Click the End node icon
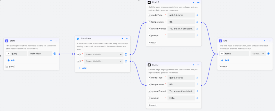Viewport: 275px width, 111px height. pyautogui.click(x=221, y=41)
